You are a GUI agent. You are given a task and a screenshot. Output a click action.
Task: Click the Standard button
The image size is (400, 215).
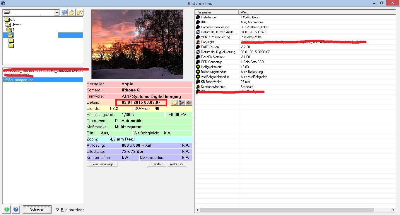point(157,164)
